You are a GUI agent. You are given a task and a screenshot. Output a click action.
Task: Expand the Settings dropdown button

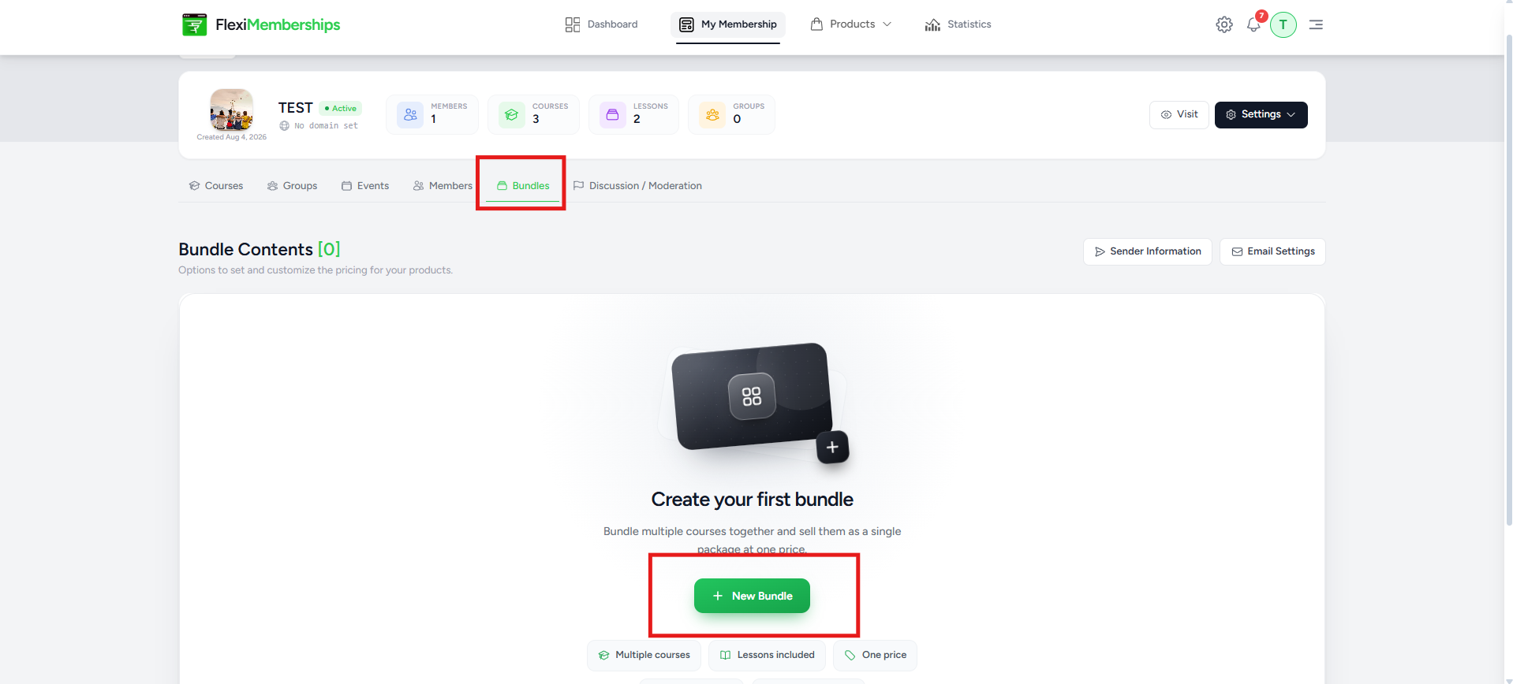point(1261,115)
